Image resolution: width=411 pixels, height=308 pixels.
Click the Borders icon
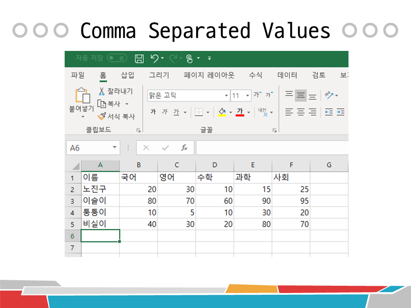pos(199,112)
